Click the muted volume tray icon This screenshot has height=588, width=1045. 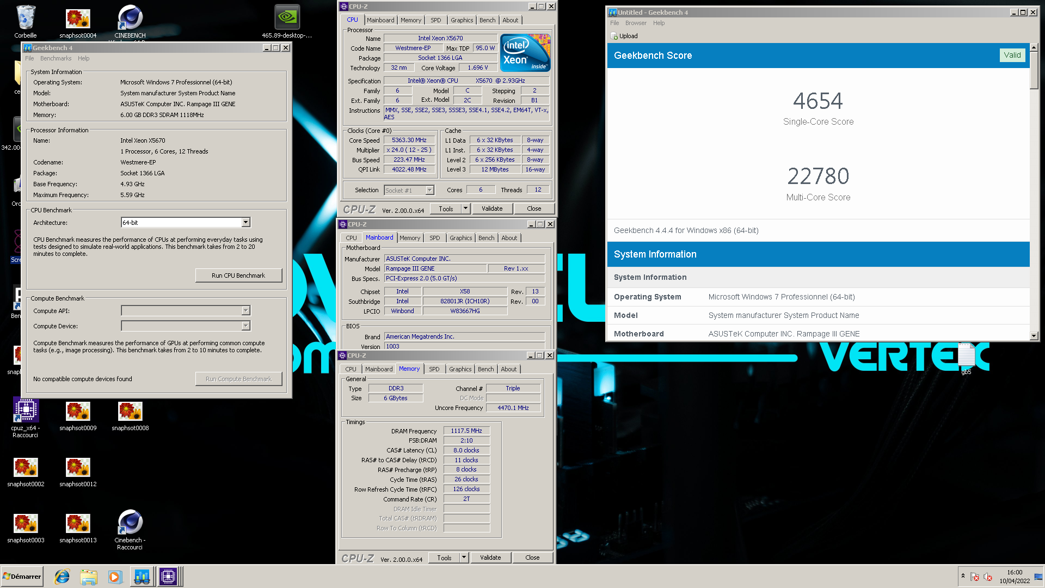pyautogui.click(x=988, y=577)
